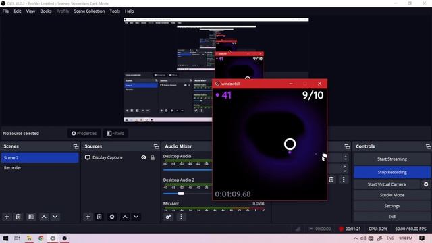Viewport: 432px width, 243px height.
Task: Pop out the Sources dock
Action: tap(156, 146)
